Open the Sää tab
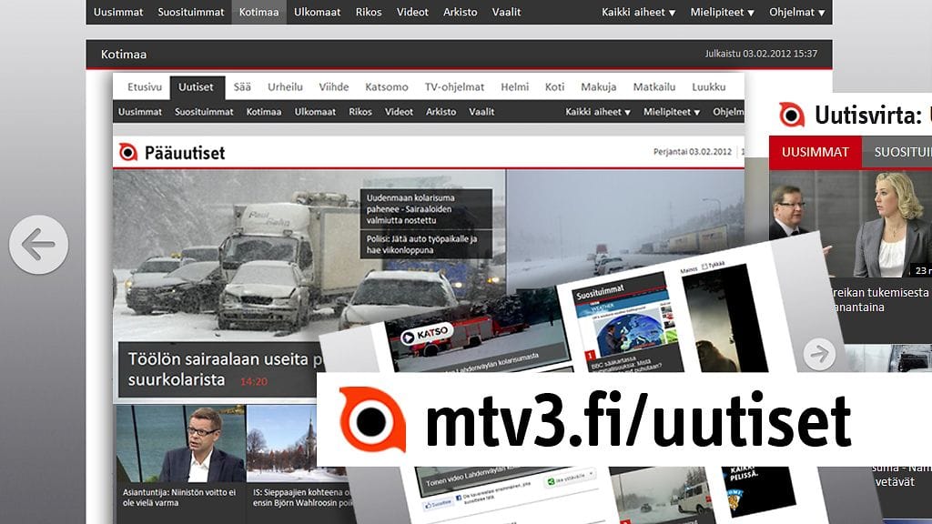This screenshot has height=524, width=932. (242, 86)
